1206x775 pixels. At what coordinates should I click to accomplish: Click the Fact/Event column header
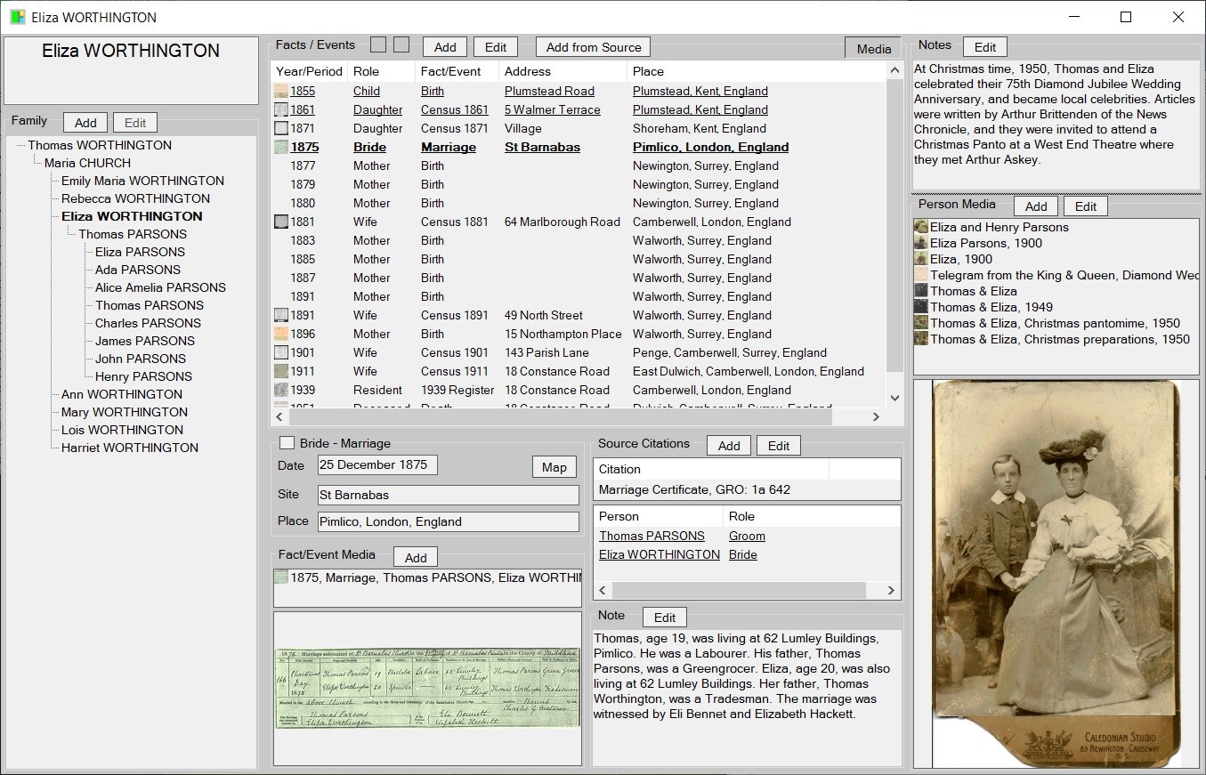coord(451,71)
